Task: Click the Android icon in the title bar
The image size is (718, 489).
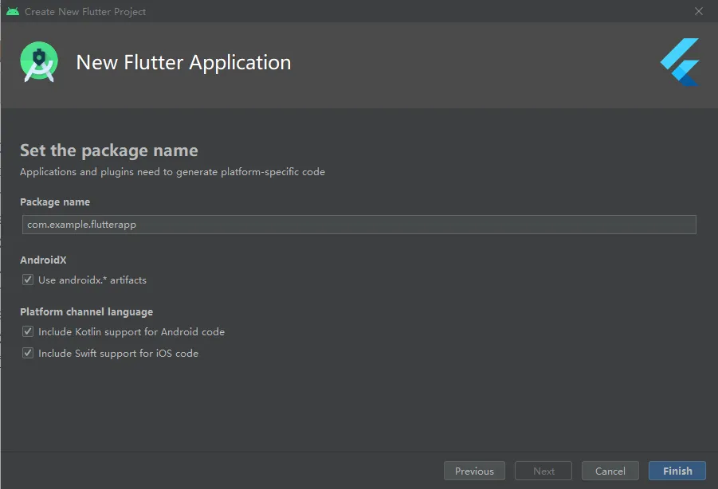Action: (x=12, y=12)
